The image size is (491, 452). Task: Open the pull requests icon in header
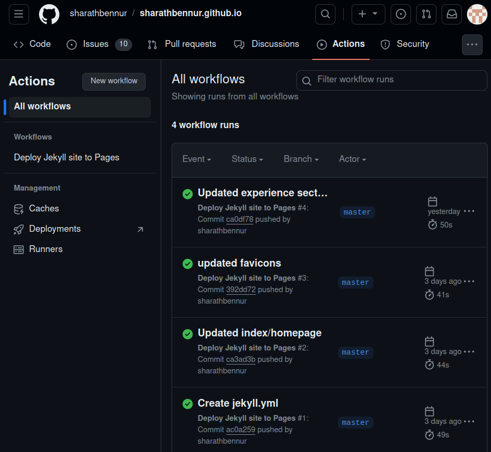[426, 14]
